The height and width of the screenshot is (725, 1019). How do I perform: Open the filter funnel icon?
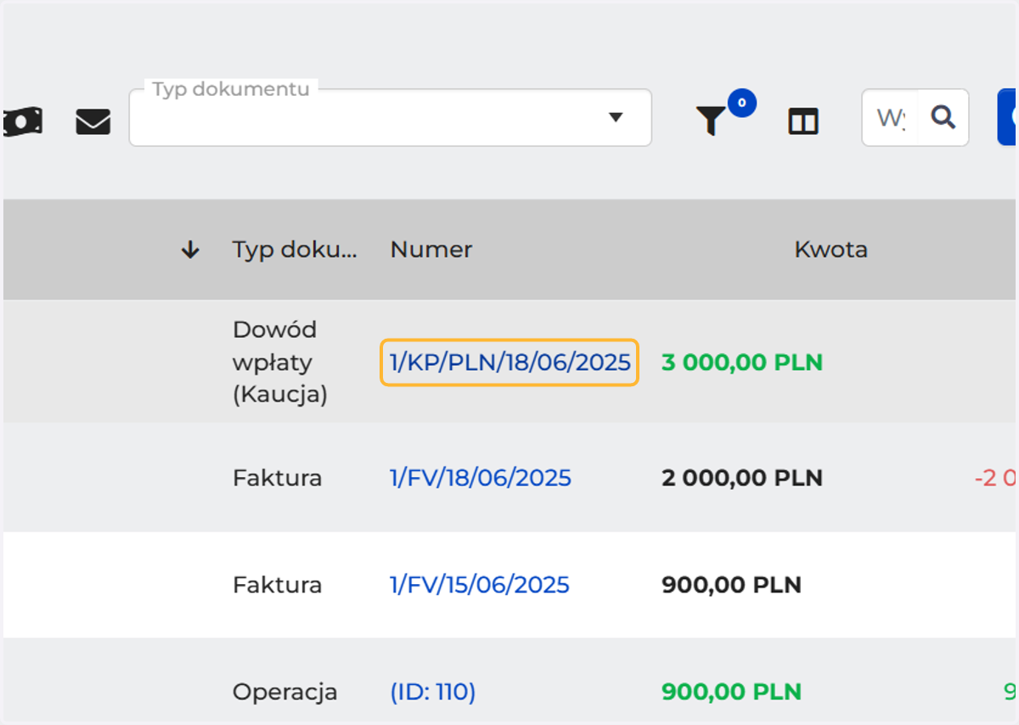tap(711, 121)
